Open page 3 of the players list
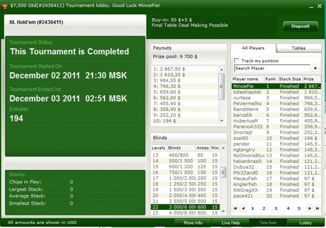Screen dimensions: 326x228 click(276, 208)
